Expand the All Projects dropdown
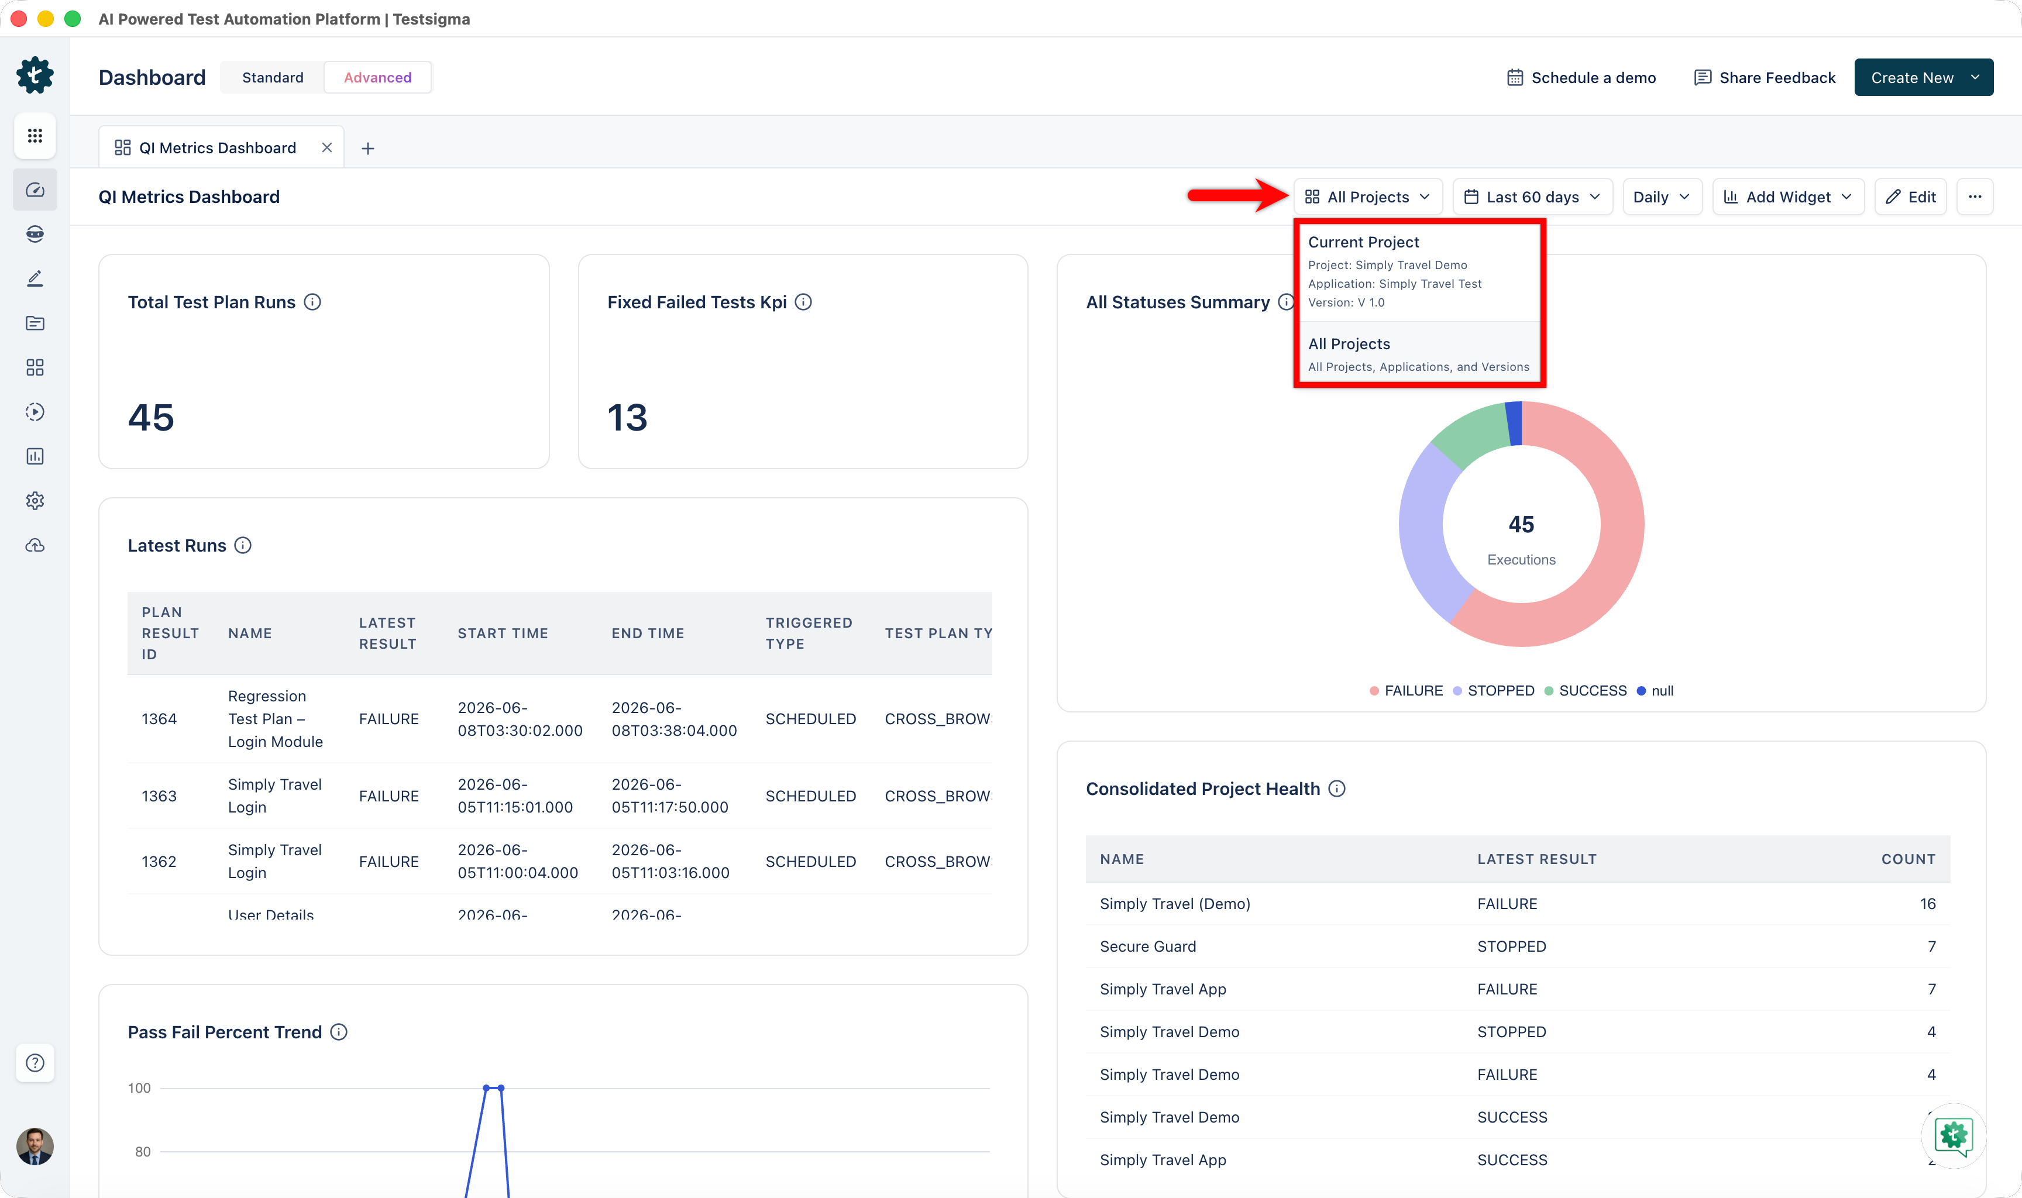 [x=1367, y=197]
